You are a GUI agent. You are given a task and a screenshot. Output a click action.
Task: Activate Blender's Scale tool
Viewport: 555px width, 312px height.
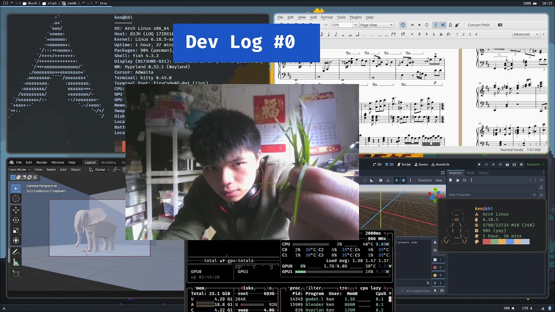click(x=16, y=231)
